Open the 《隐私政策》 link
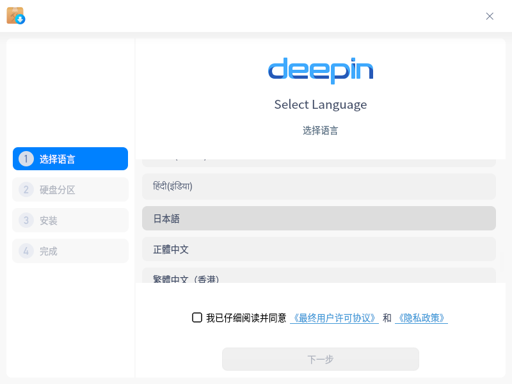This screenshot has height=384, width=512. 421,318
